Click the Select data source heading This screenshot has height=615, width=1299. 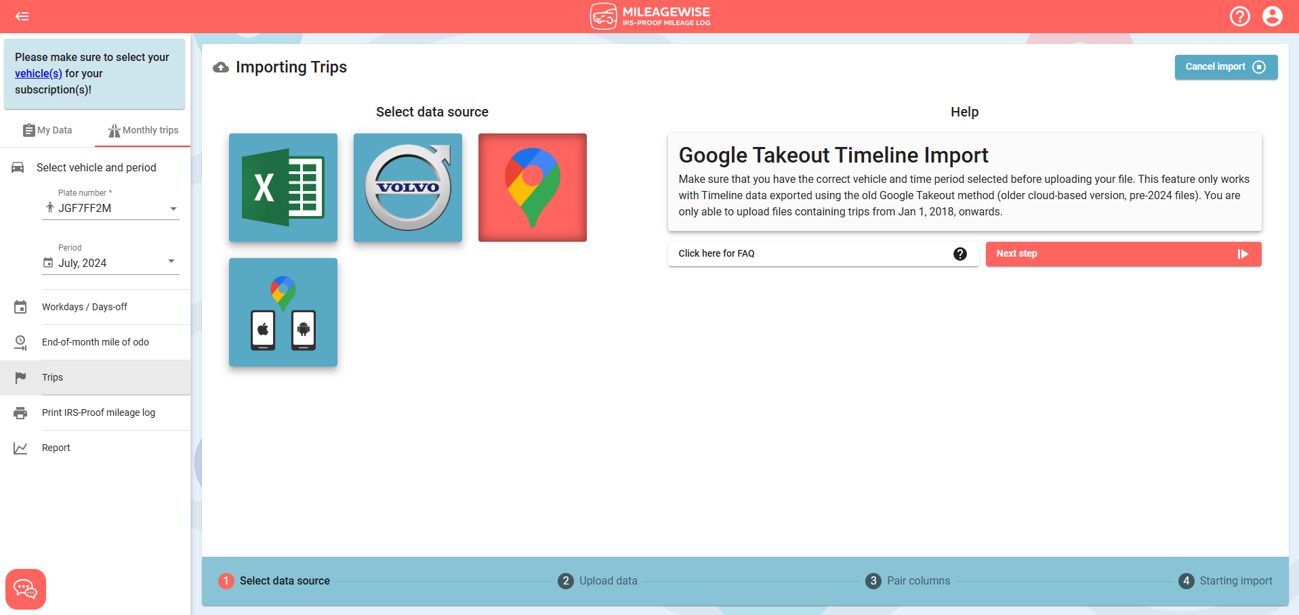point(432,112)
